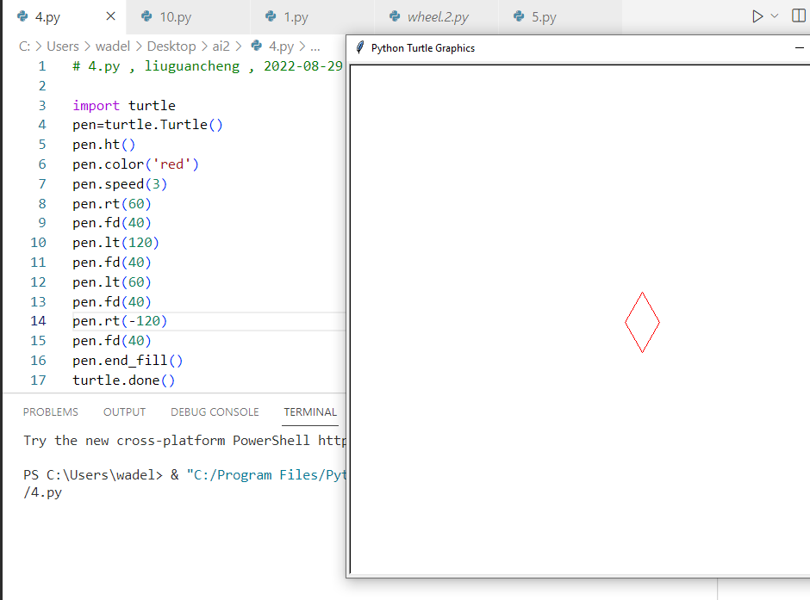
Task: Minimize the Python Turtle Graphics window
Action: point(799,48)
